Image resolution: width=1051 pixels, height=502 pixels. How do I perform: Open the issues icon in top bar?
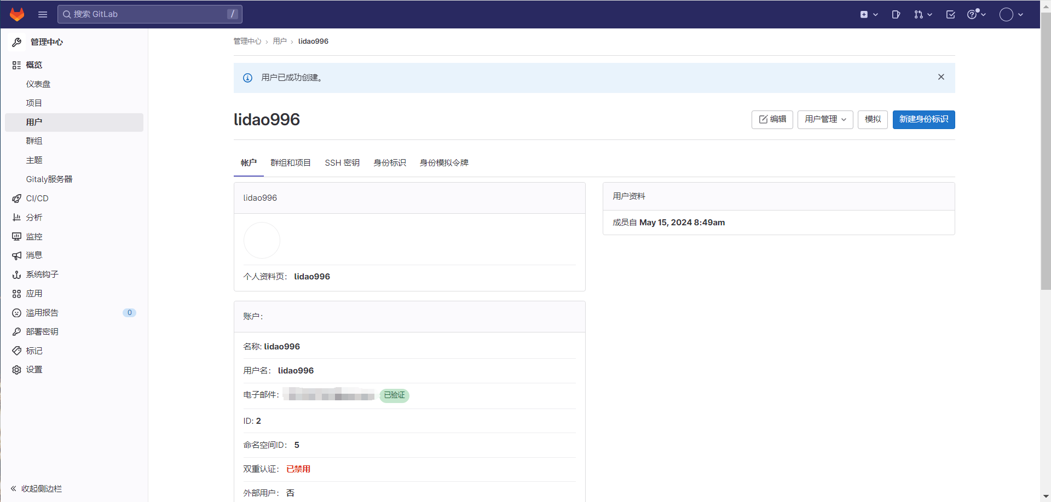(x=896, y=15)
